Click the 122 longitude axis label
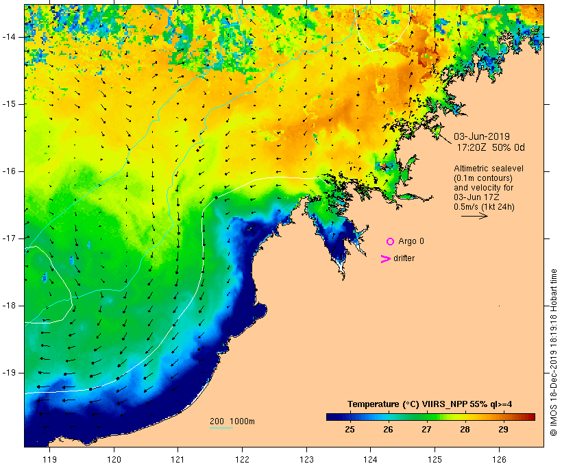Screen dimensions: 562x466 (x=243, y=459)
